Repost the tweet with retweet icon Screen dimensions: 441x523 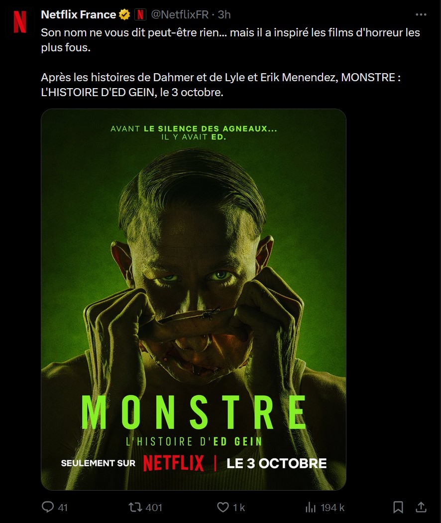coord(135,508)
